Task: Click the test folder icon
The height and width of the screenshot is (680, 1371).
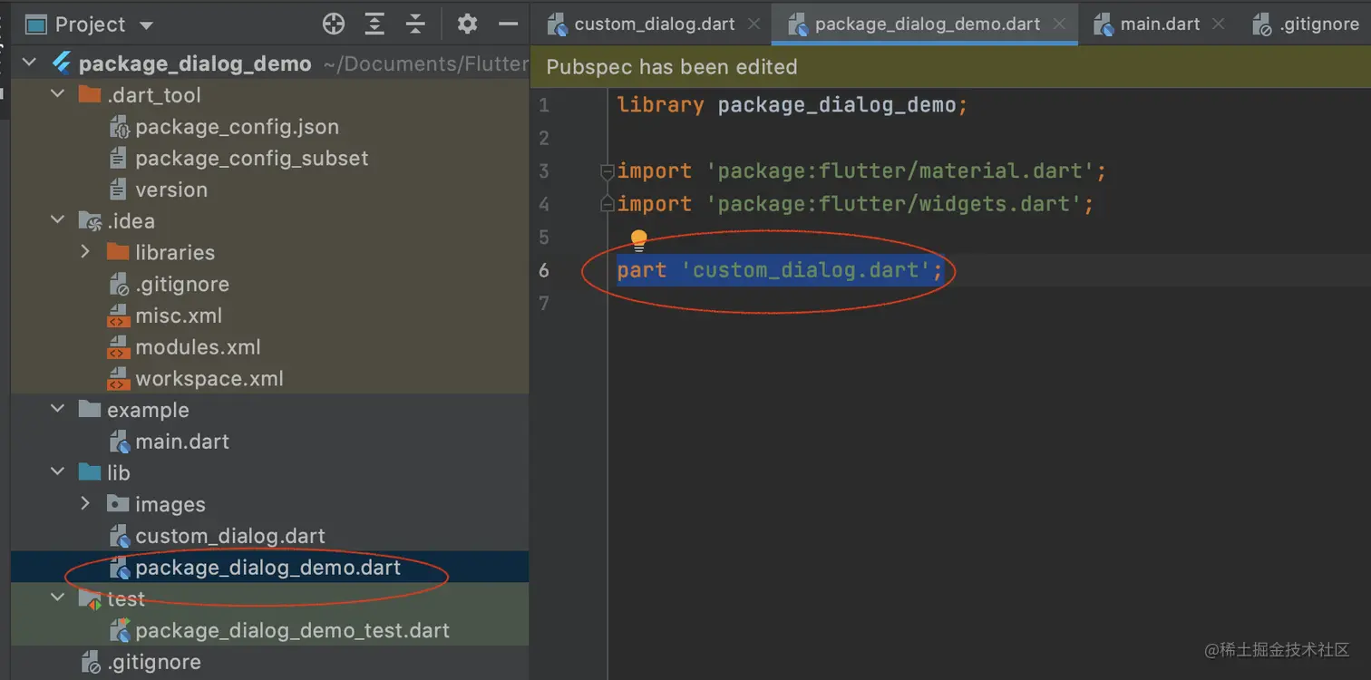Action: click(90, 598)
